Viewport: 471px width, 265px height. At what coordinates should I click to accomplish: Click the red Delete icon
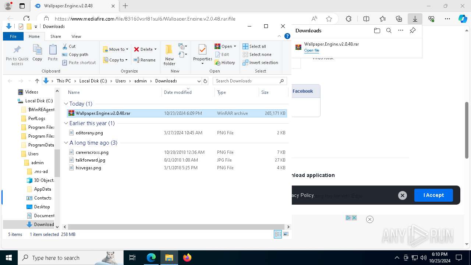(x=137, y=49)
